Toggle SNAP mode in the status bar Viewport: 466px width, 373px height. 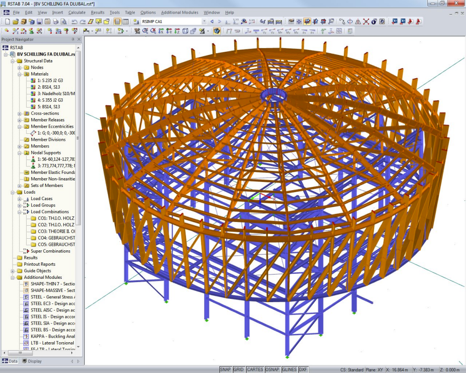226,369
